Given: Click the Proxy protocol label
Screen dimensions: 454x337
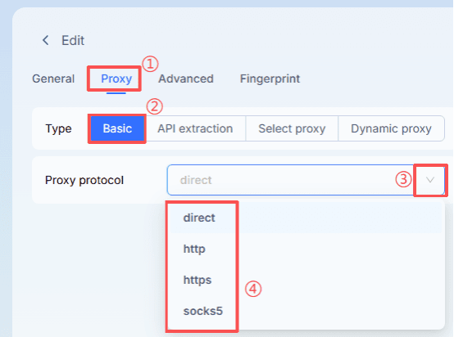Looking at the screenshot, I should click(x=84, y=180).
